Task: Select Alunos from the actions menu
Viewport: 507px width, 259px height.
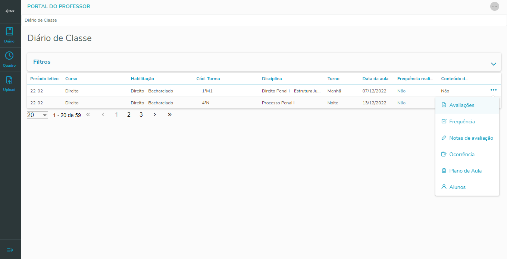Action: pos(457,187)
